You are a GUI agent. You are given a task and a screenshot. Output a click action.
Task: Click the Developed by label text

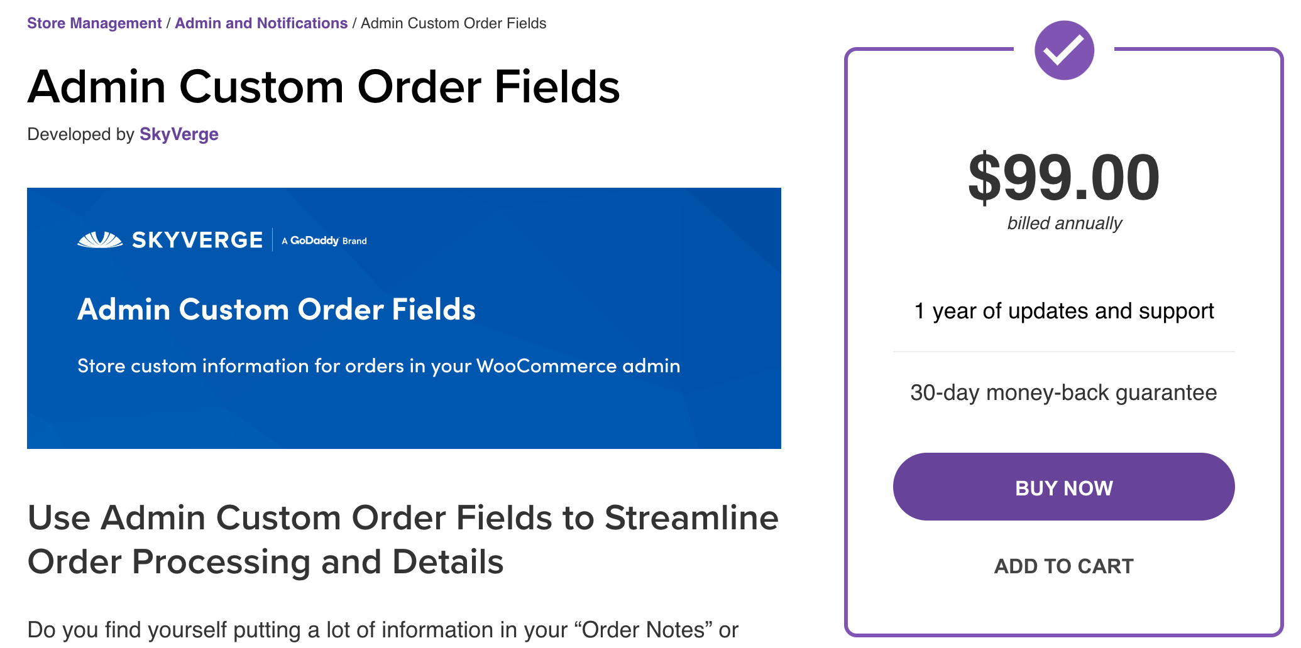tap(80, 134)
